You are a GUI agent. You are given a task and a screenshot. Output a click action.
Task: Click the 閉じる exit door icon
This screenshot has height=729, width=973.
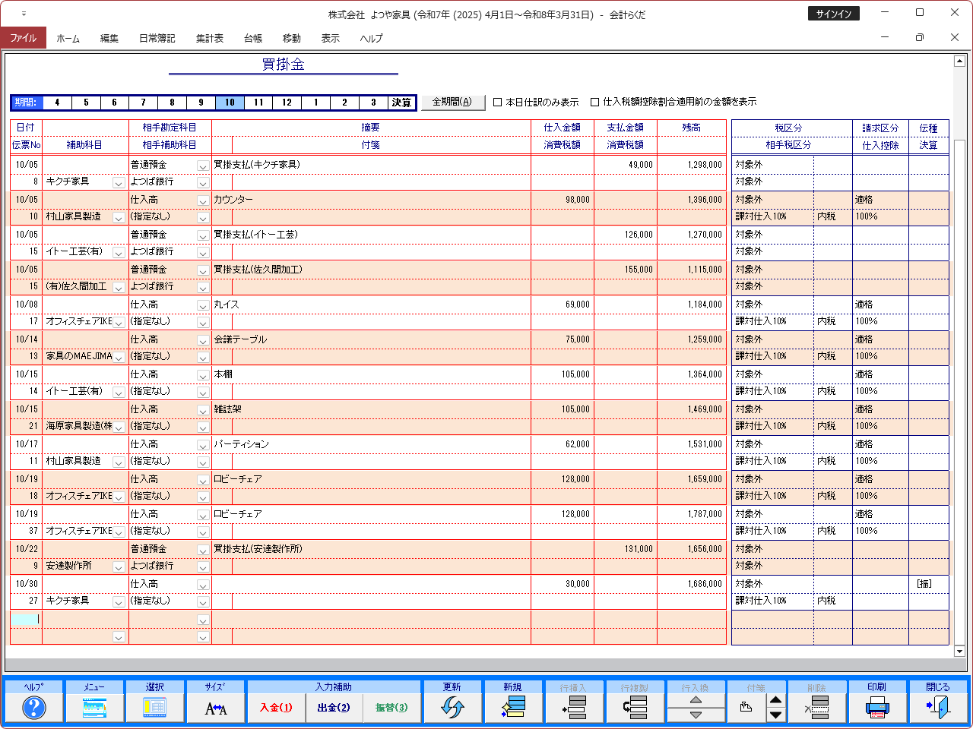[938, 708]
